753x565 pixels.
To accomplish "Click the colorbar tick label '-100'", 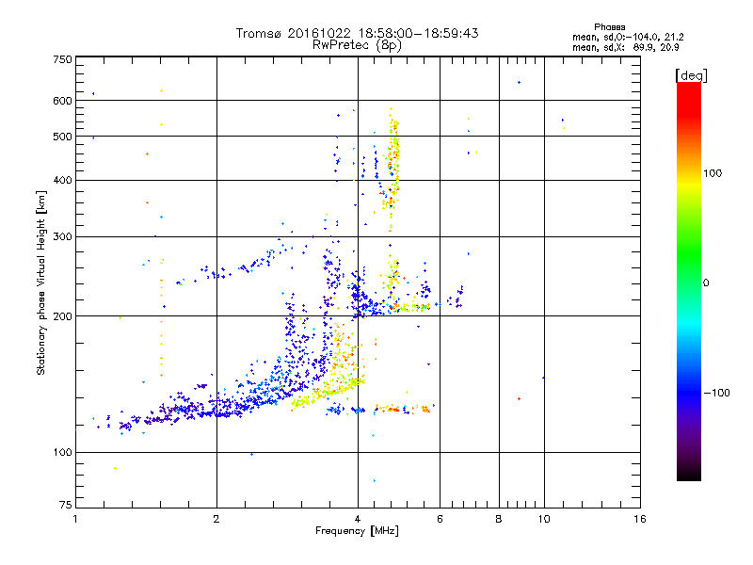I will pos(716,393).
